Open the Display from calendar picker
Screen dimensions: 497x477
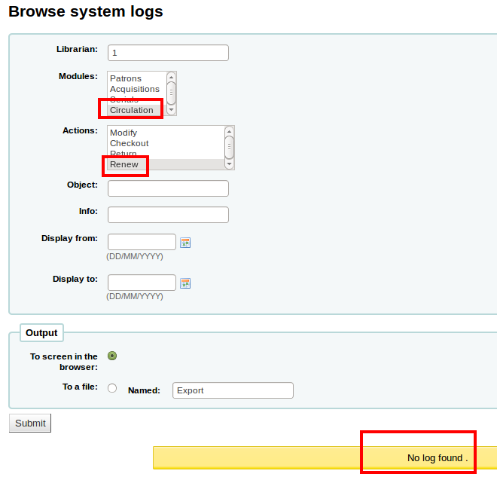(185, 243)
